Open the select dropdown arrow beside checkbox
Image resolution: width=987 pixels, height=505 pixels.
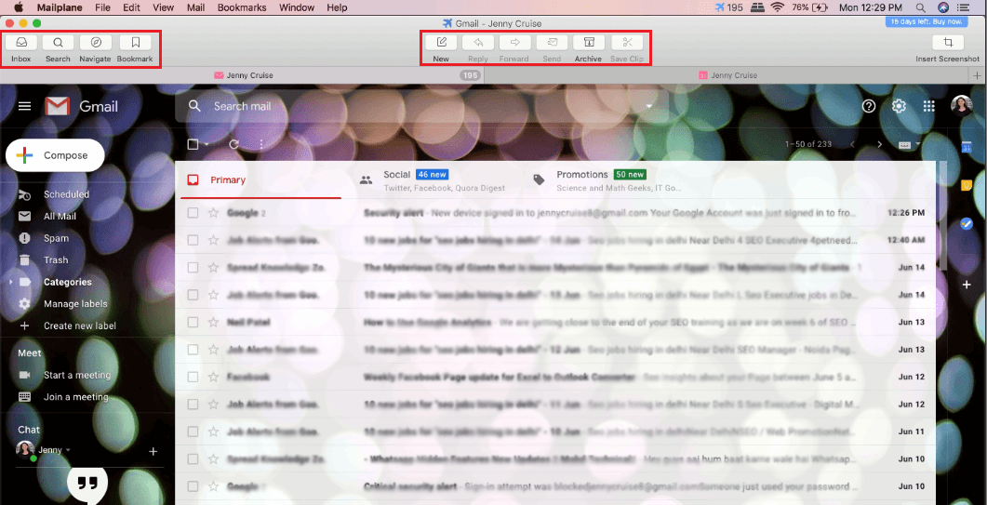tap(206, 144)
